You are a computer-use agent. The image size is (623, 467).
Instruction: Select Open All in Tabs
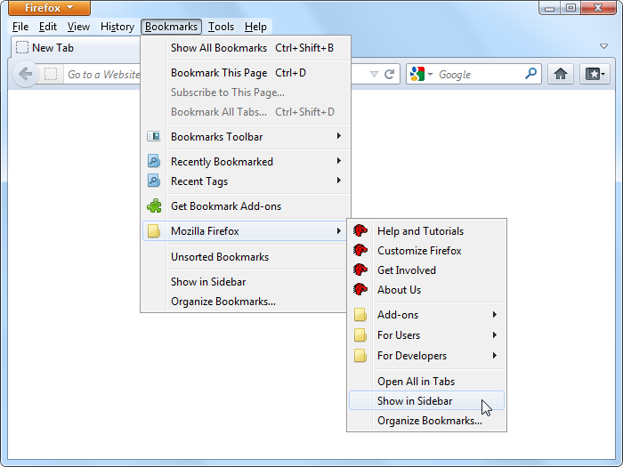click(416, 382)
